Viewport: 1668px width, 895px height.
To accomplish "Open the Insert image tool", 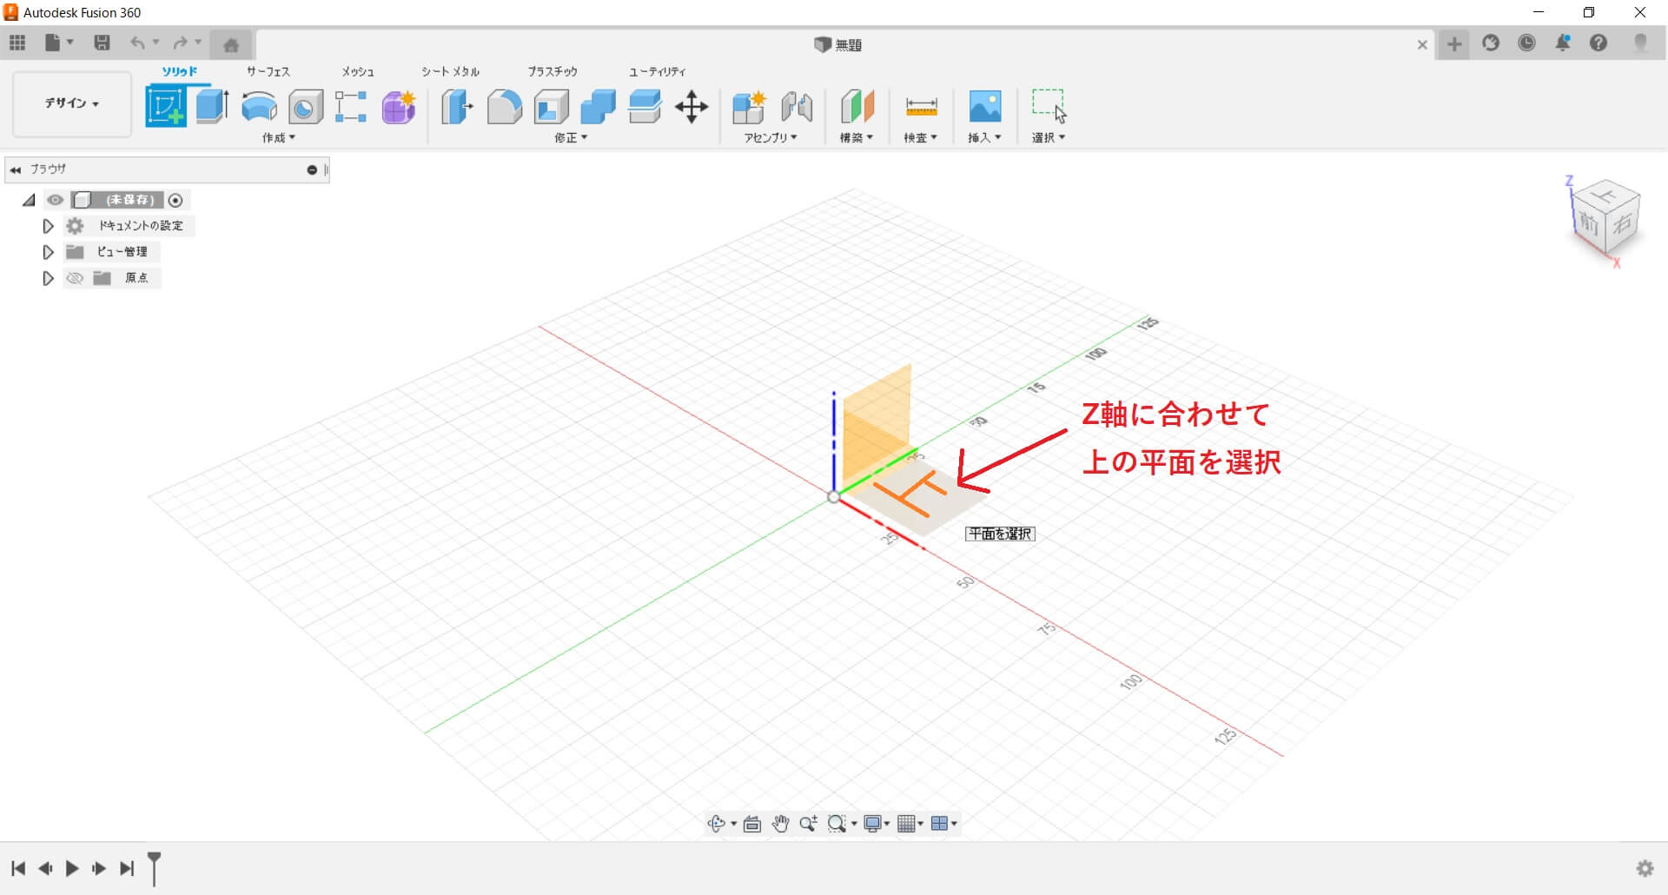I will (x=984, y=107).
